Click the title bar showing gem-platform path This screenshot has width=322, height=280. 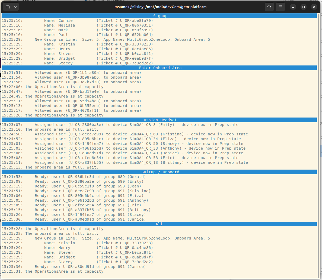(161, 7)
